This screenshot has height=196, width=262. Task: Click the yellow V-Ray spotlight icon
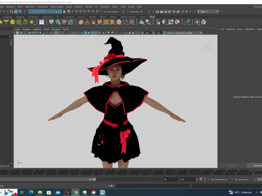[x=6, y=22]
